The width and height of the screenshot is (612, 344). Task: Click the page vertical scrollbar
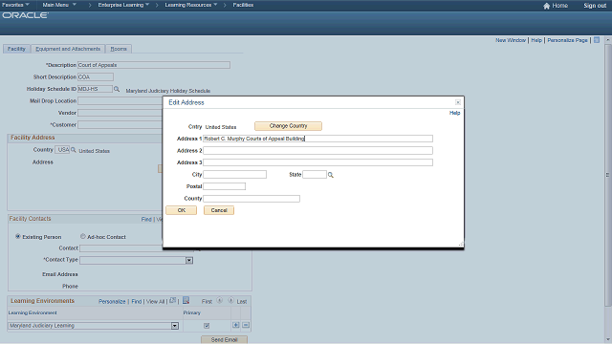[x=608, y=175]
